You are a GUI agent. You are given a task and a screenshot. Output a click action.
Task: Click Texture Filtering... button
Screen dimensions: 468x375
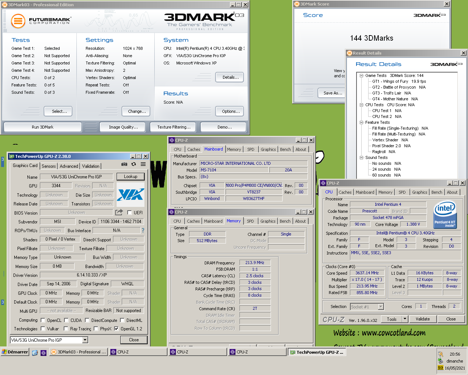[x=174, y=127]
